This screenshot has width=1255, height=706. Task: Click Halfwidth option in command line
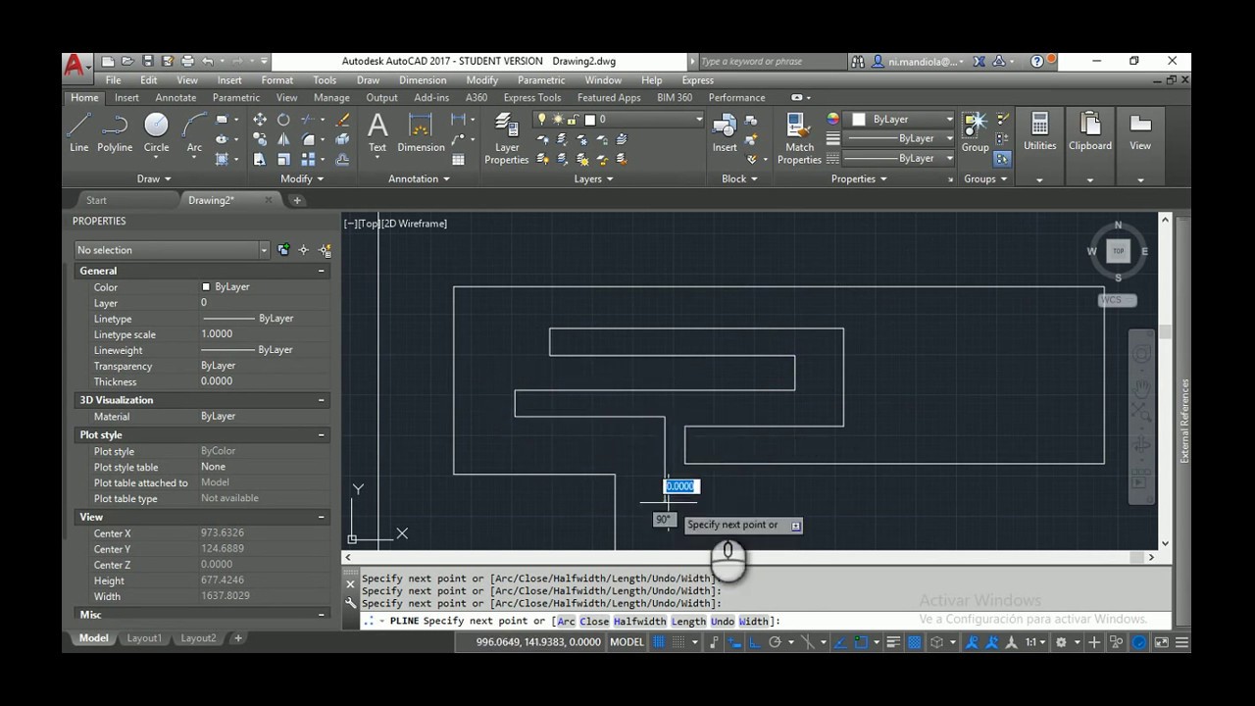pyautogui.click(x=640, y=621)
